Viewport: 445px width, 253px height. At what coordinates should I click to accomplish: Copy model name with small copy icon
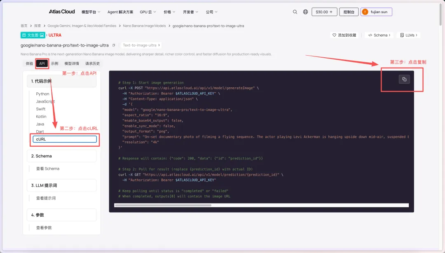click(114, 45)
